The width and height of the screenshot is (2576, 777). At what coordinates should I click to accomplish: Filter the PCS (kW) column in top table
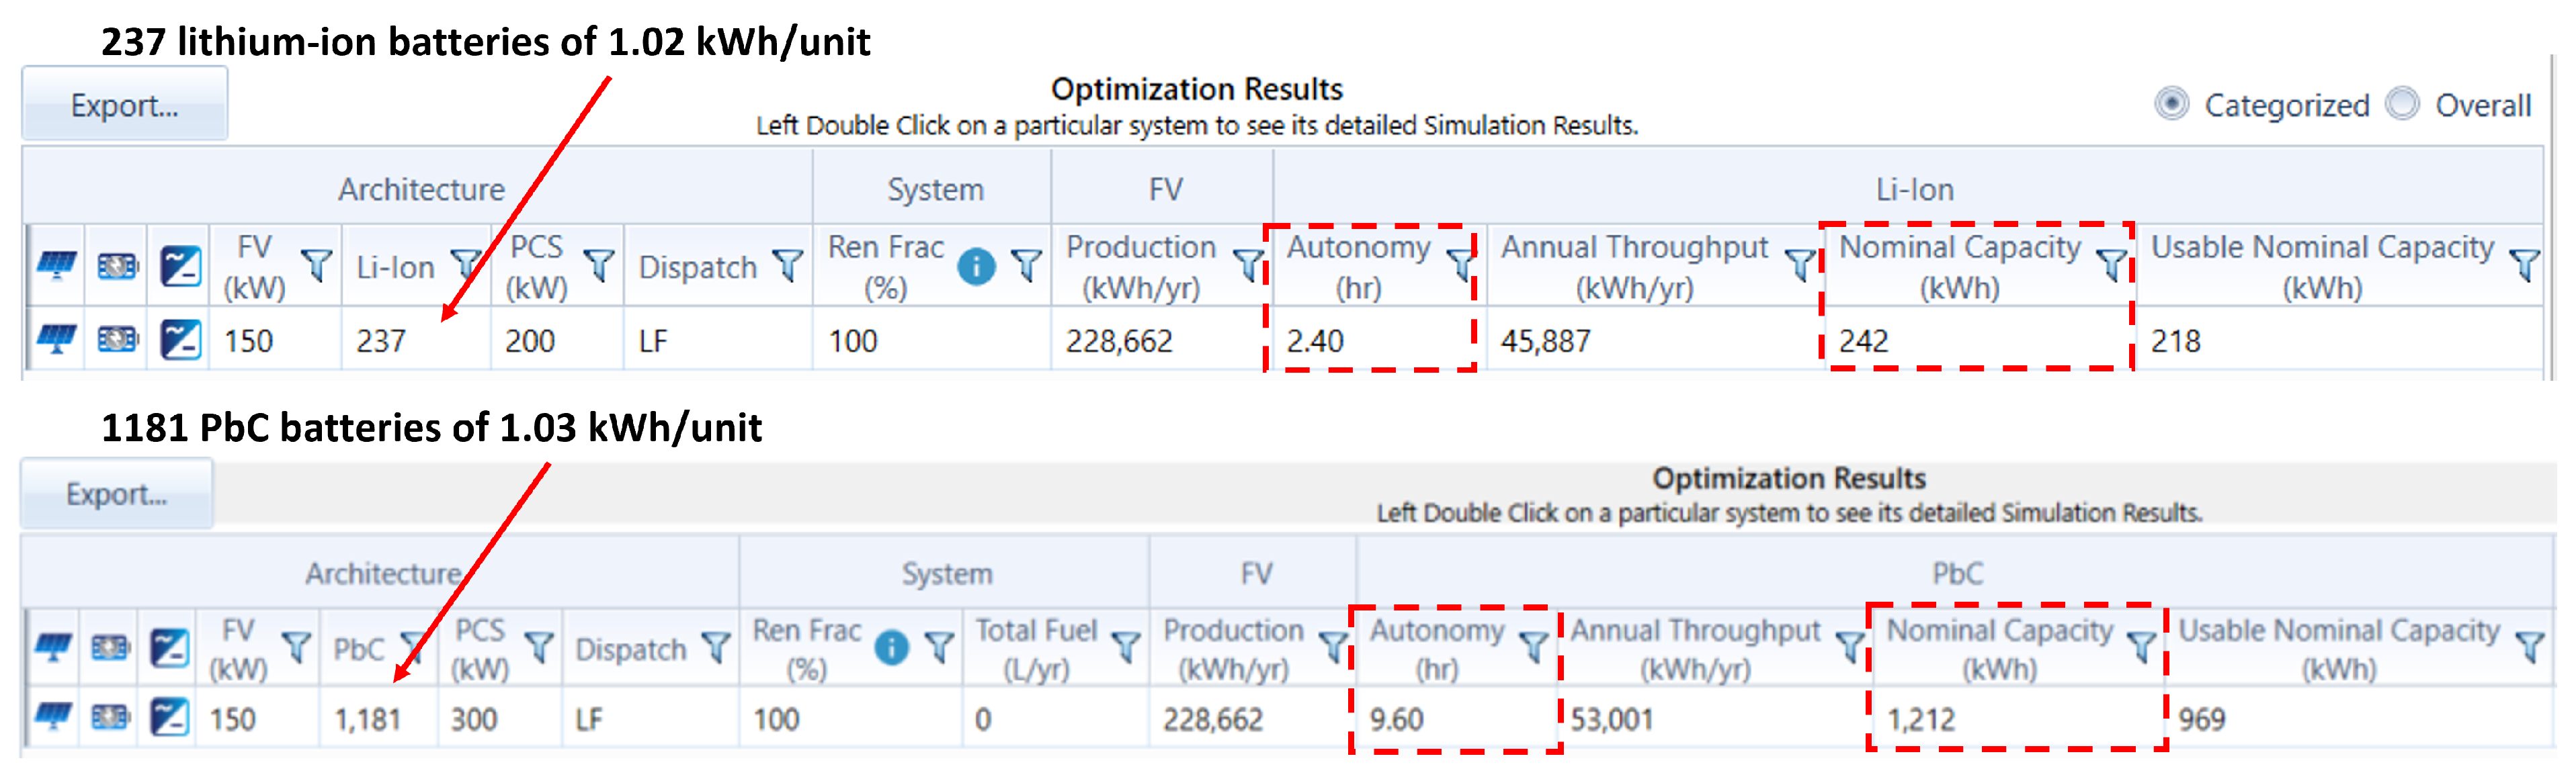[x=598, y=265]
